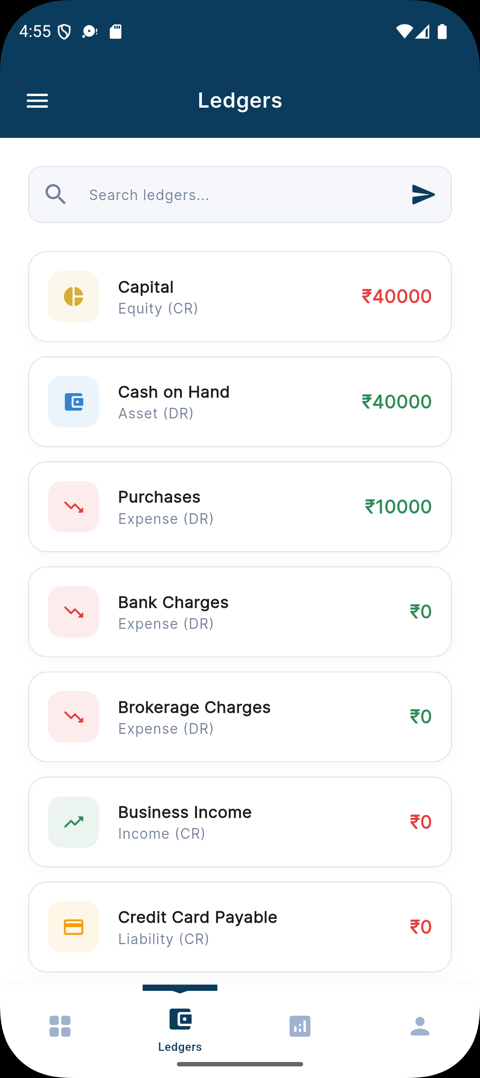Click the Purchases downward trend icon
This screenshot has width=480, height=1078.
(x=74, y=507)
